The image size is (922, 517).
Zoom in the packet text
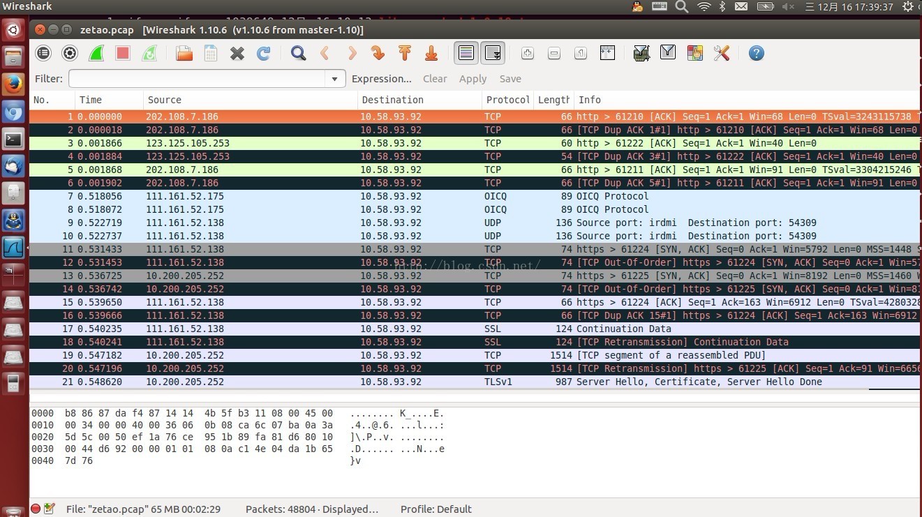528,53
